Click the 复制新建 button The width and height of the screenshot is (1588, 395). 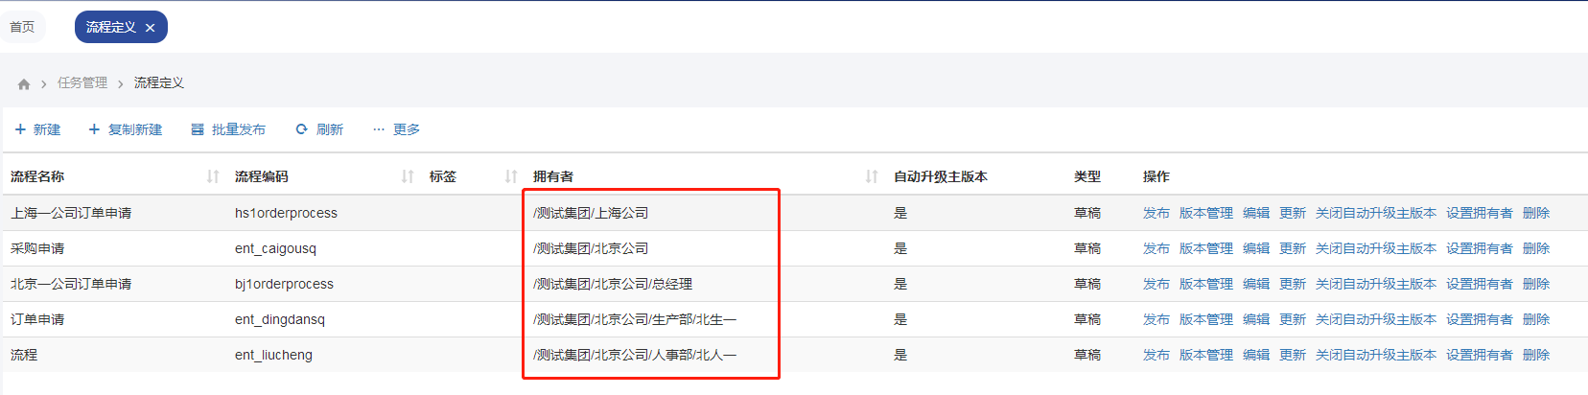(x=125, y=129)
